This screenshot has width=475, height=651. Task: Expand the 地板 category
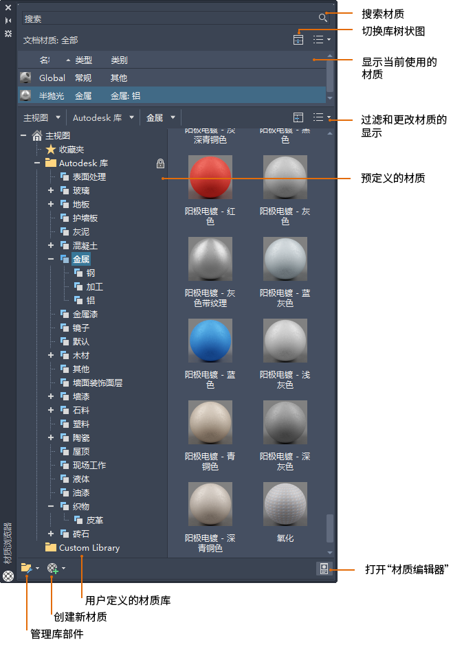[x=51, y=204]
